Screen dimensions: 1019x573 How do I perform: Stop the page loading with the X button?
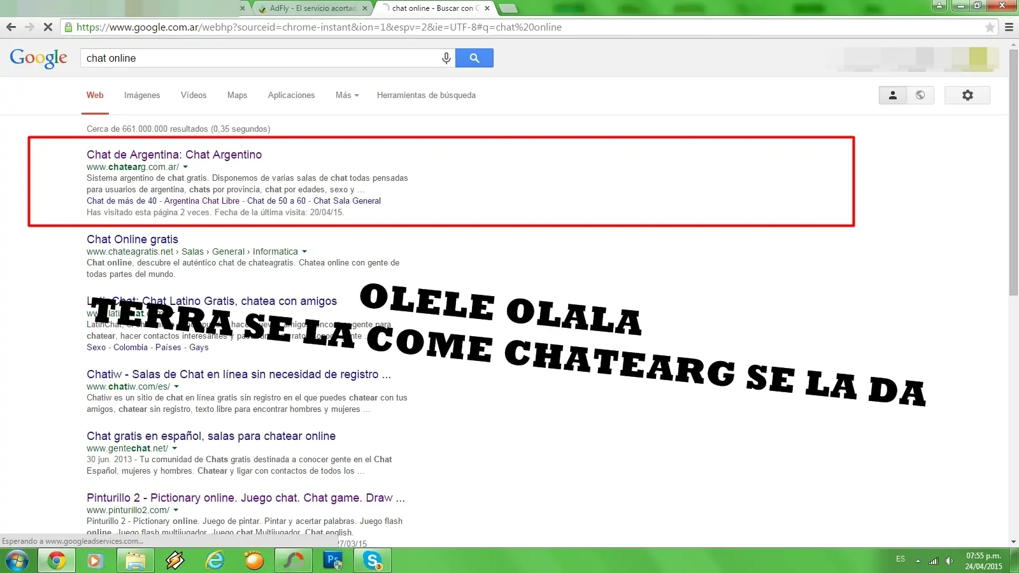48,27
